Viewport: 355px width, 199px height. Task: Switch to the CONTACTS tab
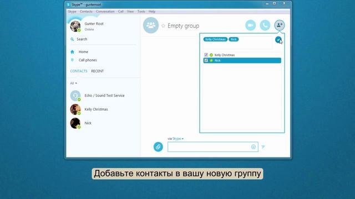pos(79,71)
